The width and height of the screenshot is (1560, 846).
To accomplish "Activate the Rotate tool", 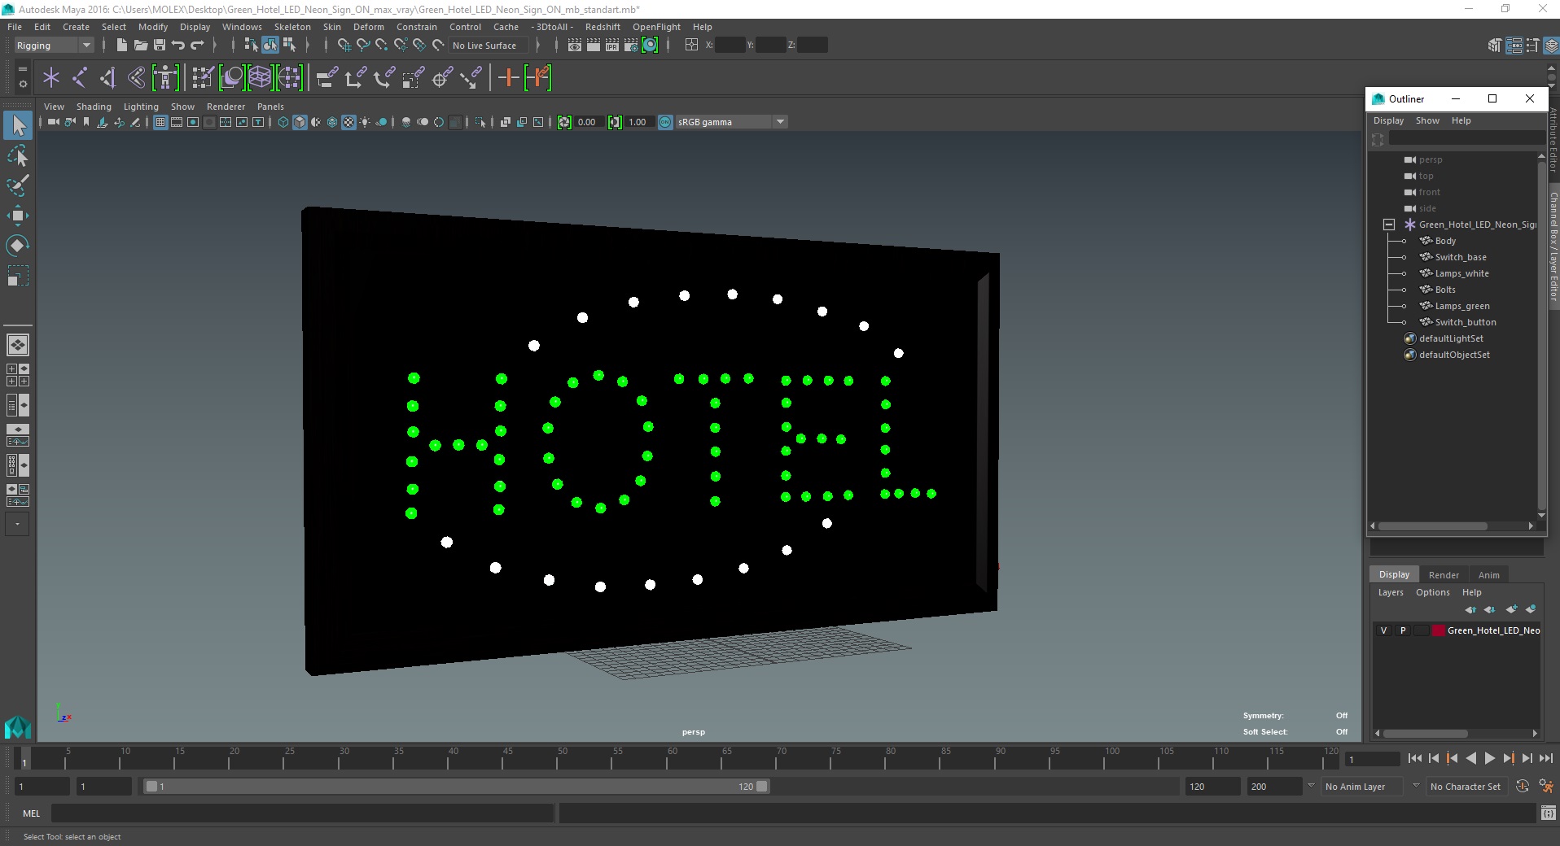I will [18, 246].
